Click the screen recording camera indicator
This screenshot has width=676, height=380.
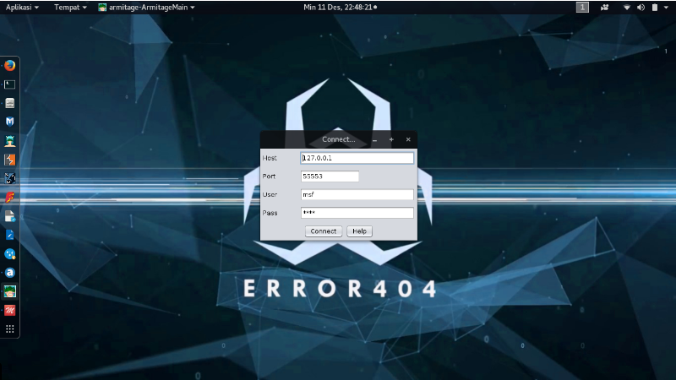click(x=604, y=8)
